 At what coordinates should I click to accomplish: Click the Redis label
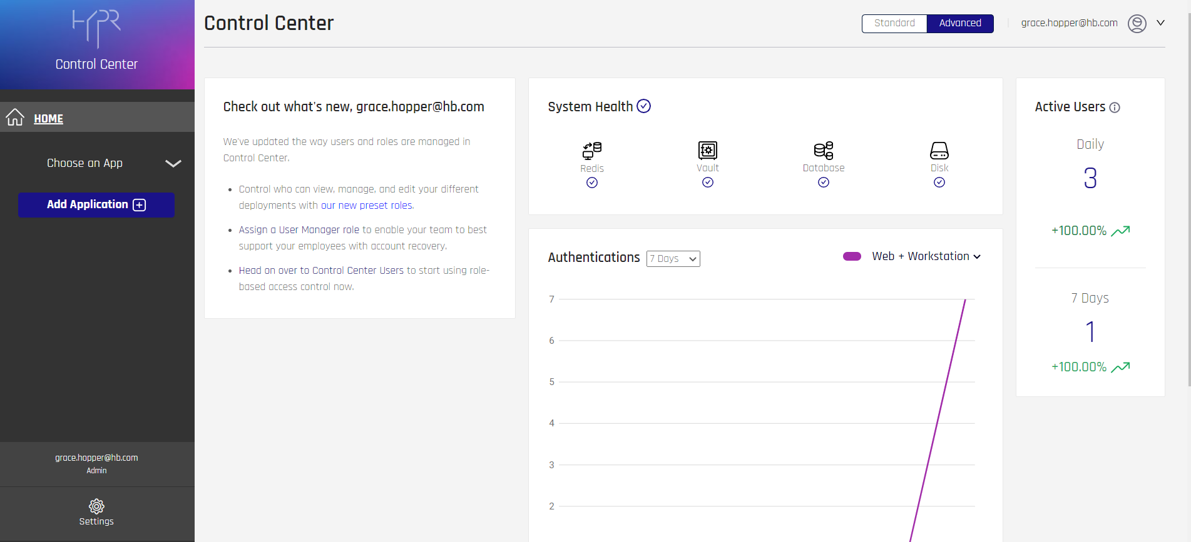(592, 168)
